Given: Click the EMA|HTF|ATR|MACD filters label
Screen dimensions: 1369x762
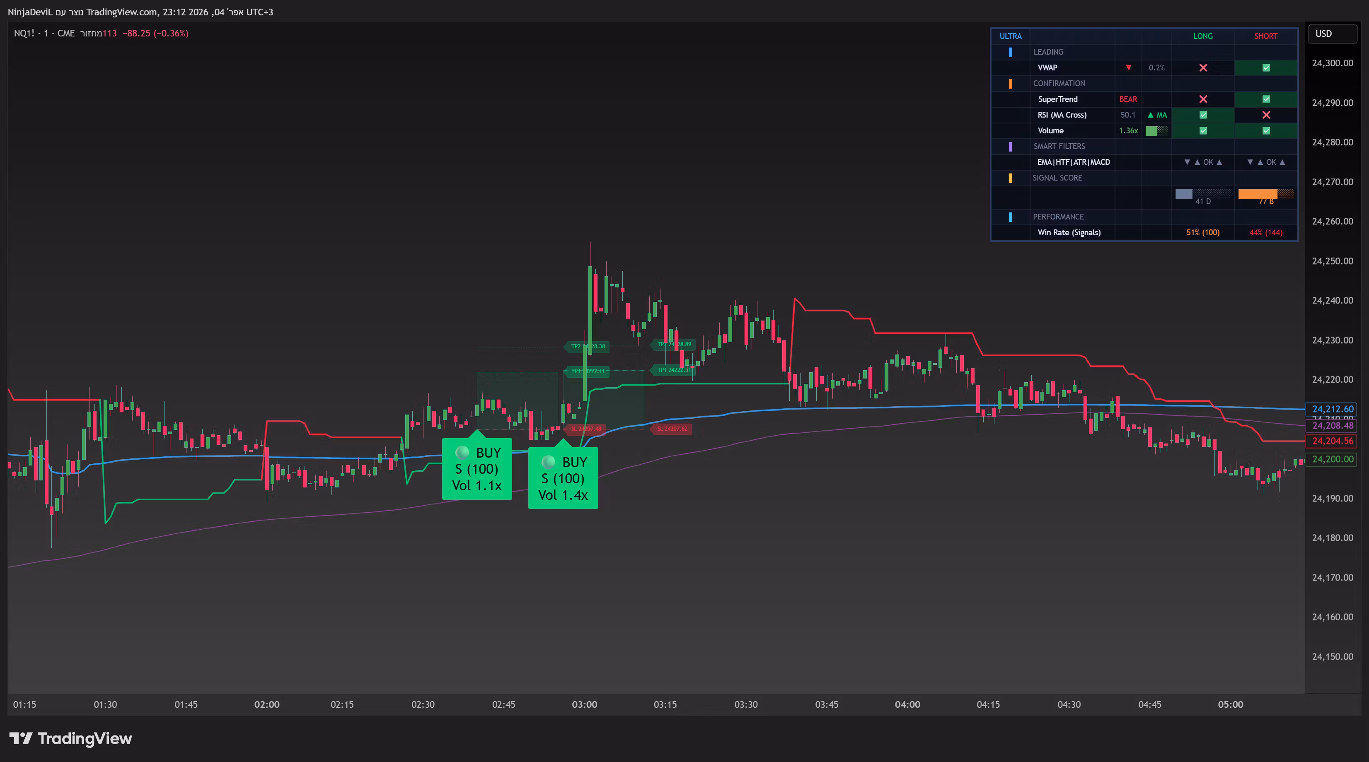Looking at the screenshot, I should 1074,162.
